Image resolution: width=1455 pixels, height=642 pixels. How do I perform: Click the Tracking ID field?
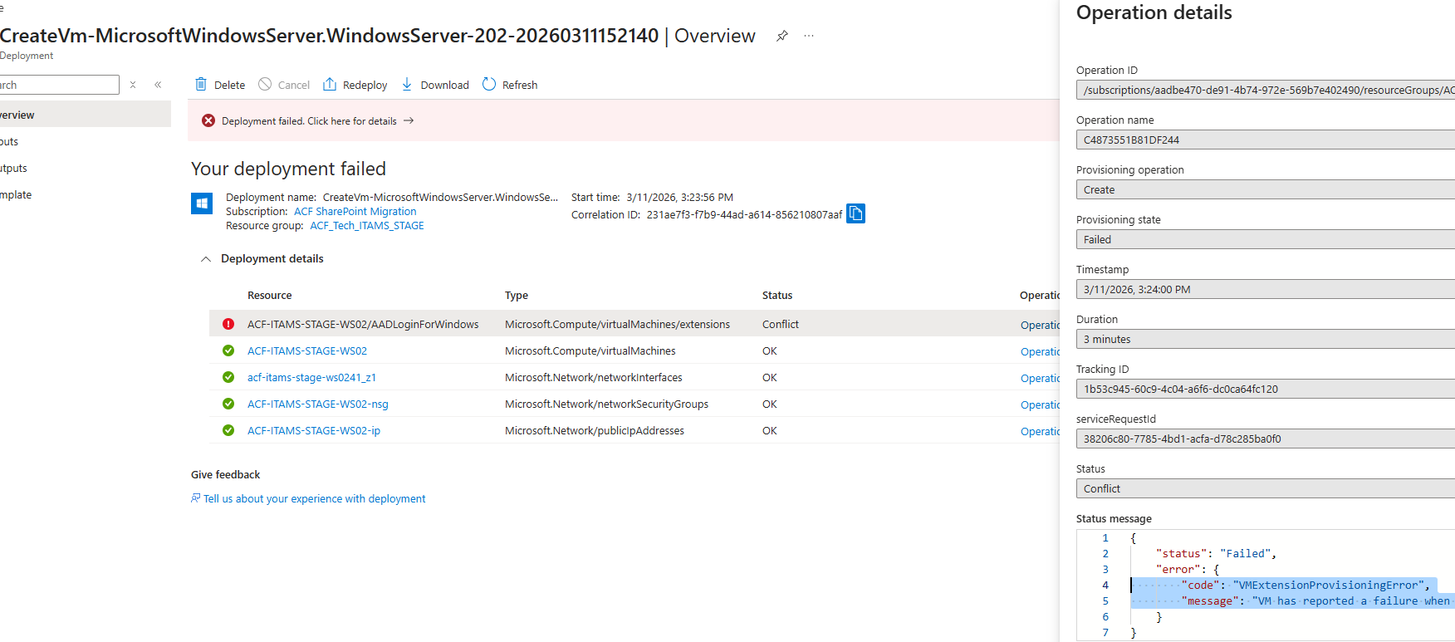(x=1266, y=389)
